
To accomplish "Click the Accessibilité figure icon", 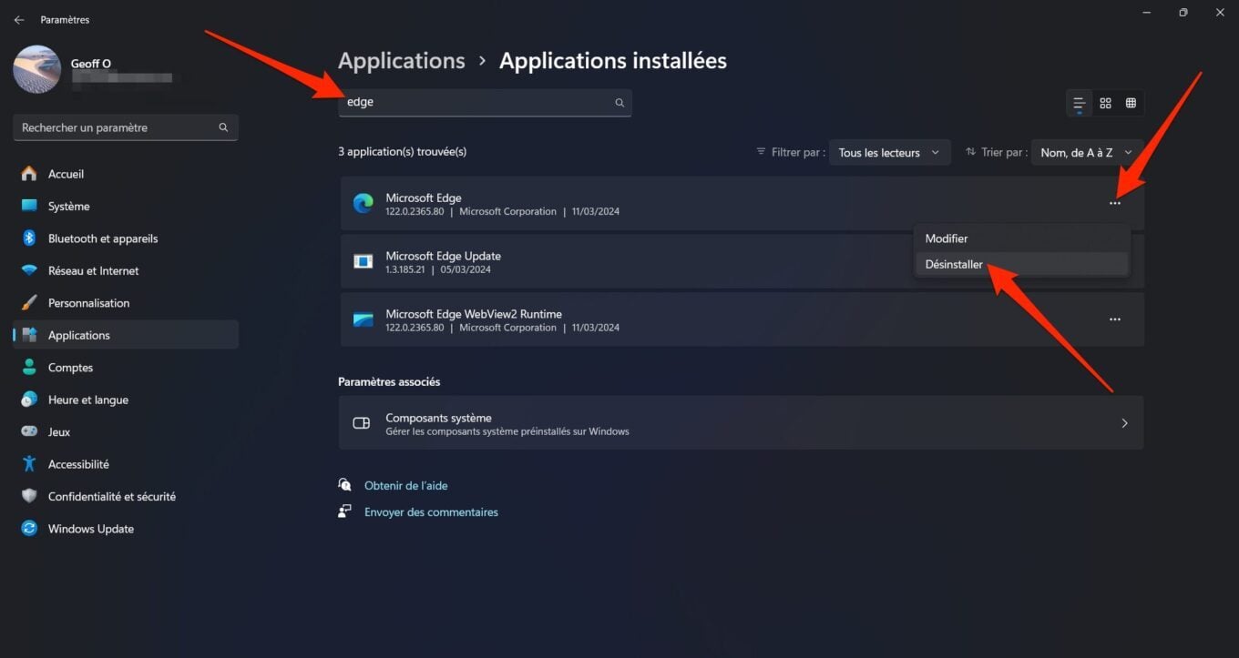I will (x=29, y=464).
